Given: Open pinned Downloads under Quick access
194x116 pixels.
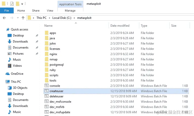Looking at the screenshot, I should click(21, 42).
